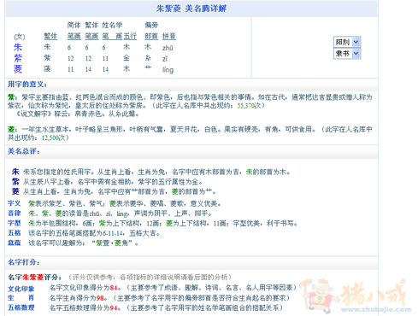Click the red score 98
This screenshot has height=316, width=418.
100,298
